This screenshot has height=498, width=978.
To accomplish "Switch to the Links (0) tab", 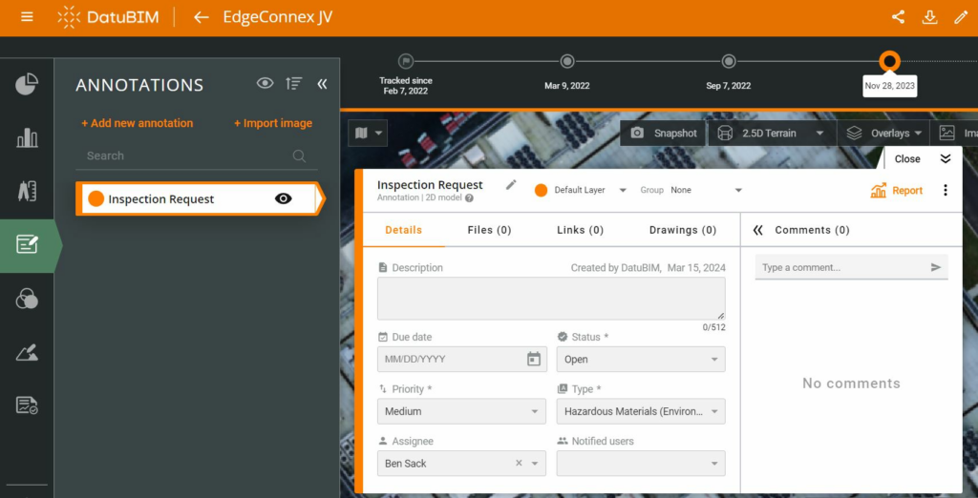I will click(580, 230).
